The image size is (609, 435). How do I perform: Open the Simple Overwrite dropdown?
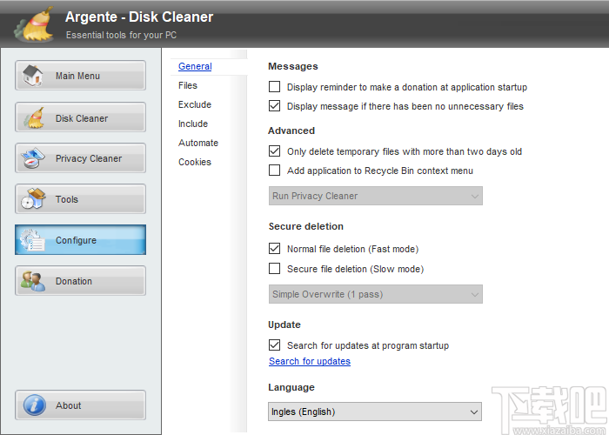point(375,294)
